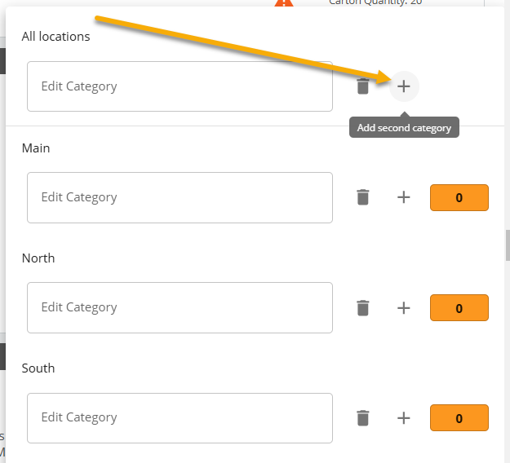Click the 'Add second category' tooltip
The image size is (510, 463).
pos(404,128)
